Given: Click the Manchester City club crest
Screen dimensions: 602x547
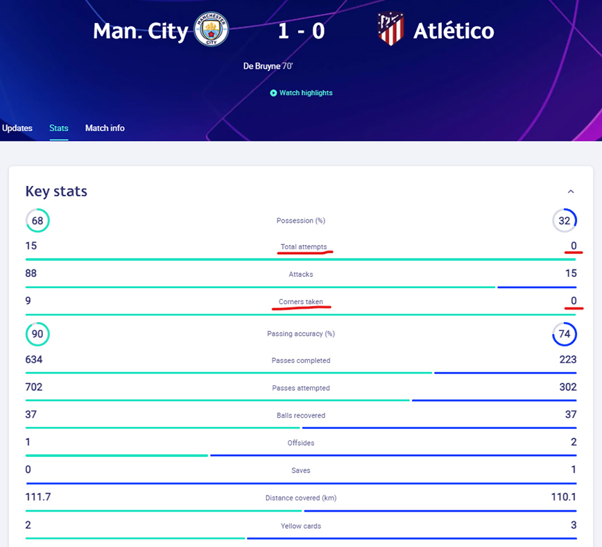Looking at the screenshot, I should 211,31.
